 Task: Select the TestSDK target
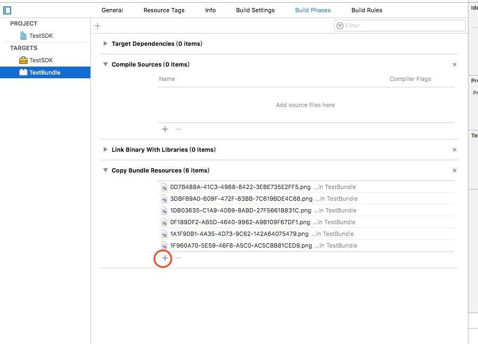[x=45, y=60]
